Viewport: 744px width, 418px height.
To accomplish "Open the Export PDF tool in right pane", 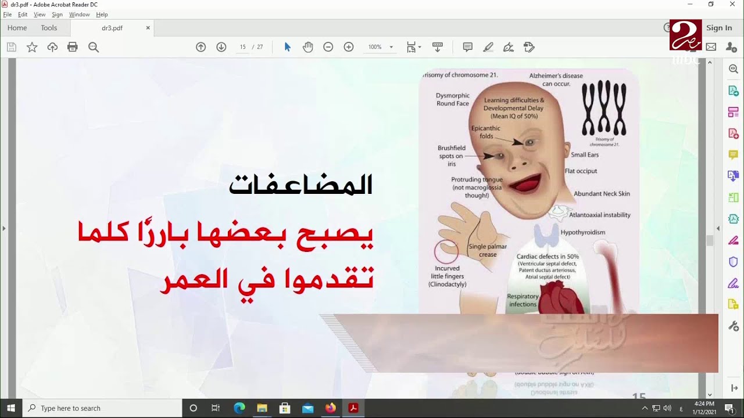I will pyautogui.click(x=733, y=91).
